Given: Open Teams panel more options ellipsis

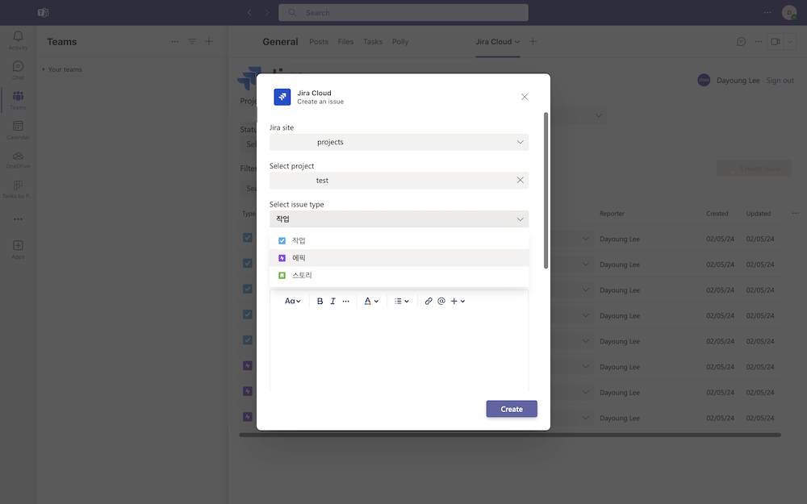Looking at the screenshot, I should pyautogui.click(x=175, y=42).
